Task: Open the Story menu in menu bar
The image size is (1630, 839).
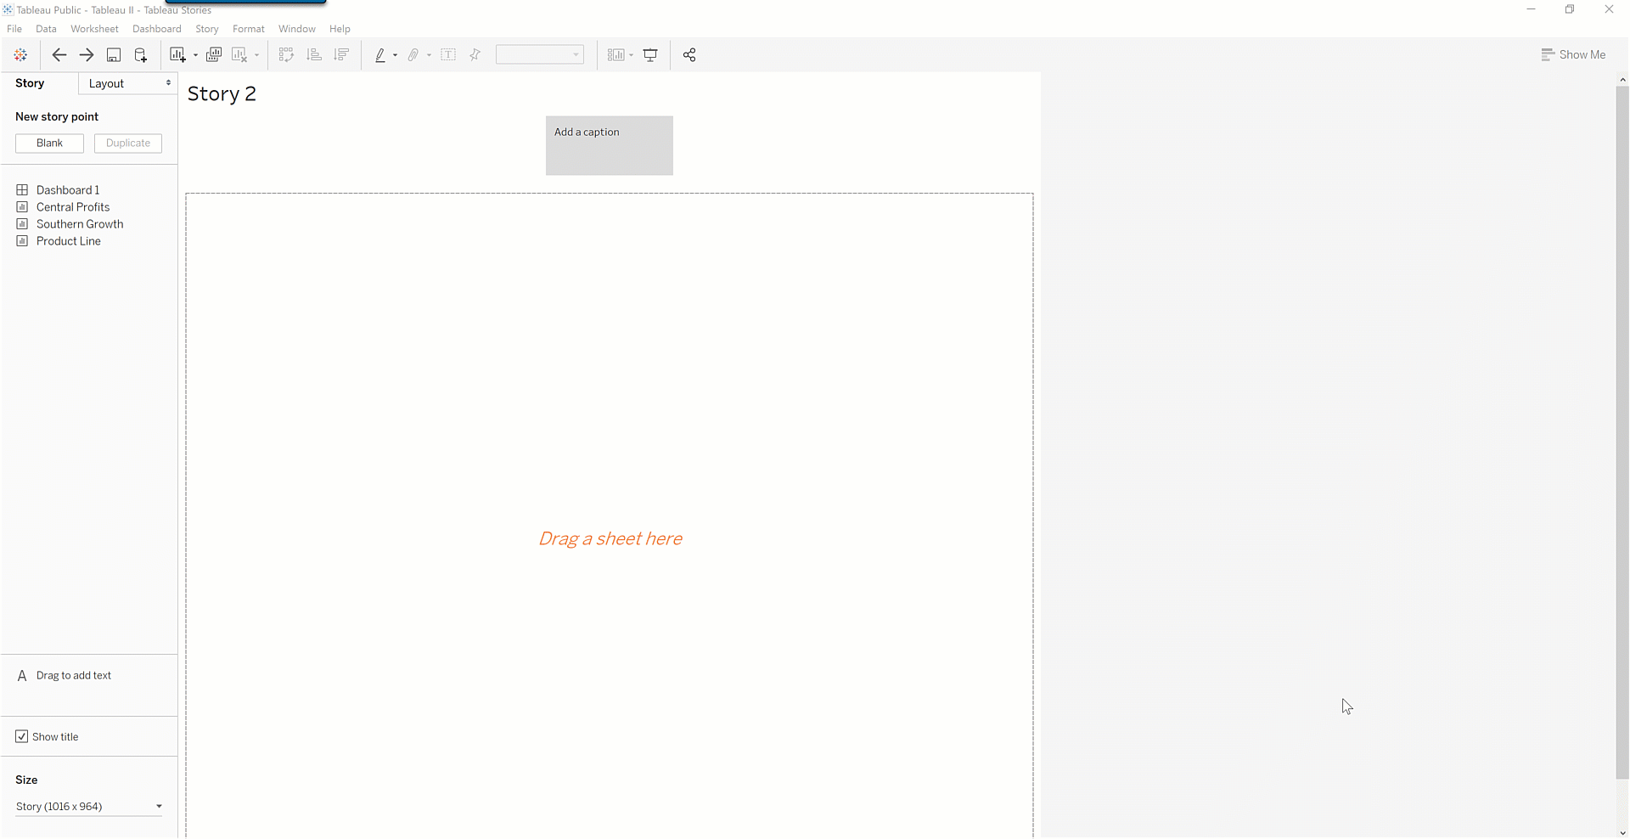Action: [x=206, y=29]
